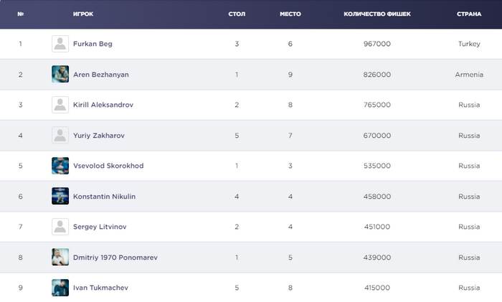502x302 pixels.
Task: Click Ivan Tukmachev's profile photo
Action: 60,288
